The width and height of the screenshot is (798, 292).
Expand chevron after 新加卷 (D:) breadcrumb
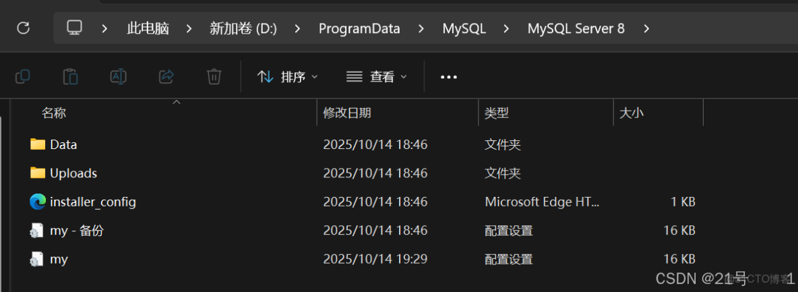point(298,28)
